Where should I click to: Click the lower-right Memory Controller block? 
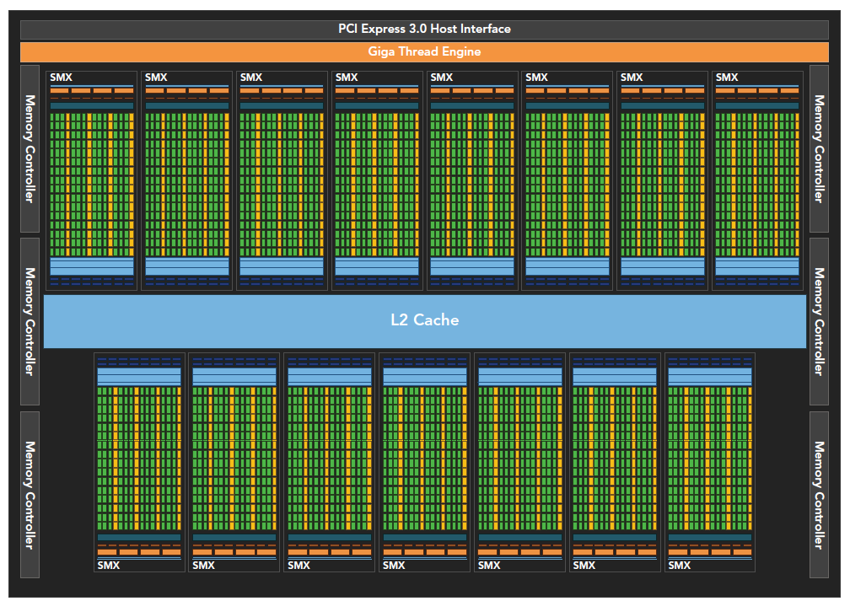(819, 494)
